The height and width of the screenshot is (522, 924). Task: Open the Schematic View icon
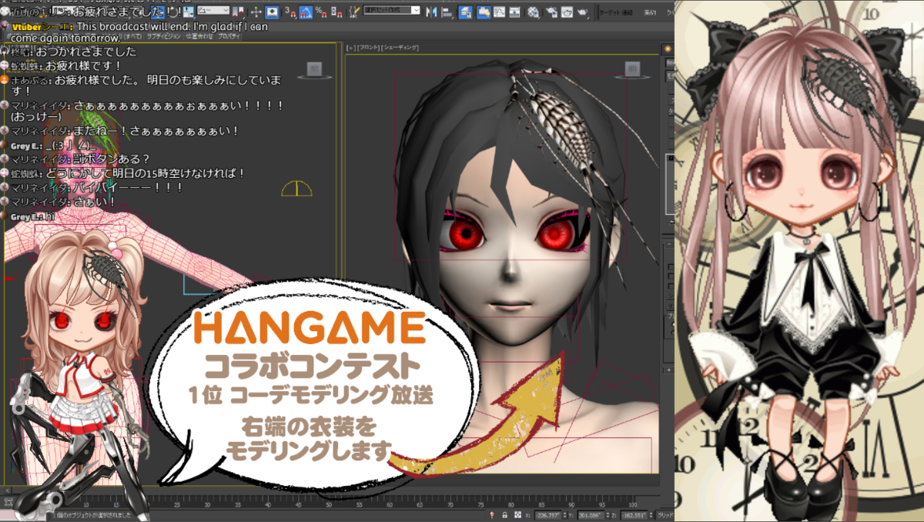click(514, 12)
